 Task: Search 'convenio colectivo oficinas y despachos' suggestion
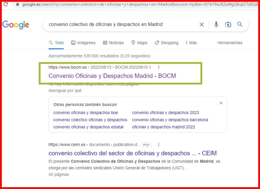click(90, 120)
